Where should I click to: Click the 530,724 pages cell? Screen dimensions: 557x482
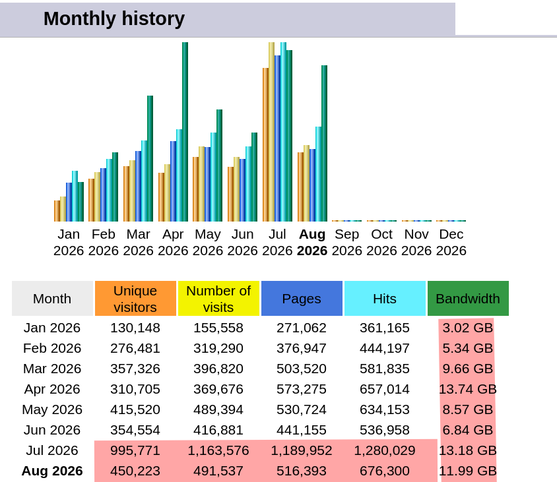coord(302,409)
